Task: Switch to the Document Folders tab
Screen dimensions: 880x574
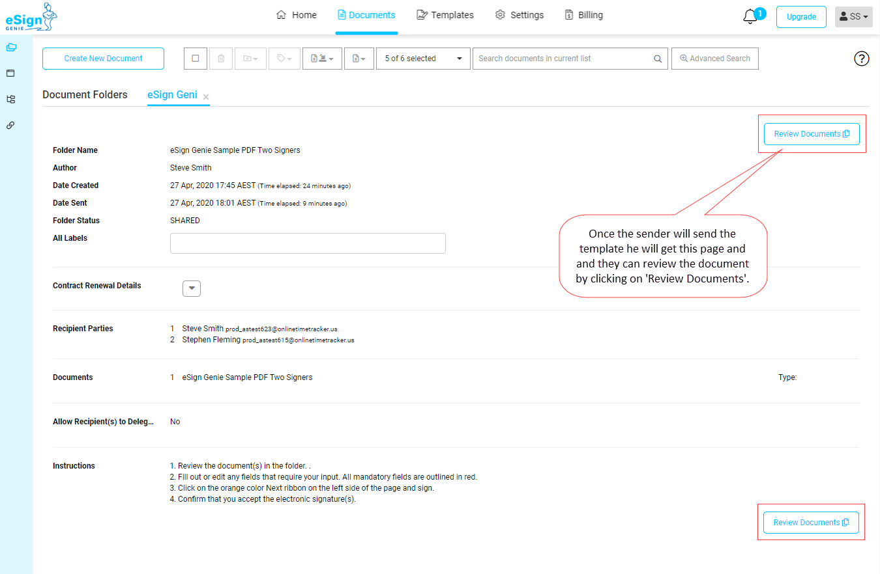Action: 85,95
